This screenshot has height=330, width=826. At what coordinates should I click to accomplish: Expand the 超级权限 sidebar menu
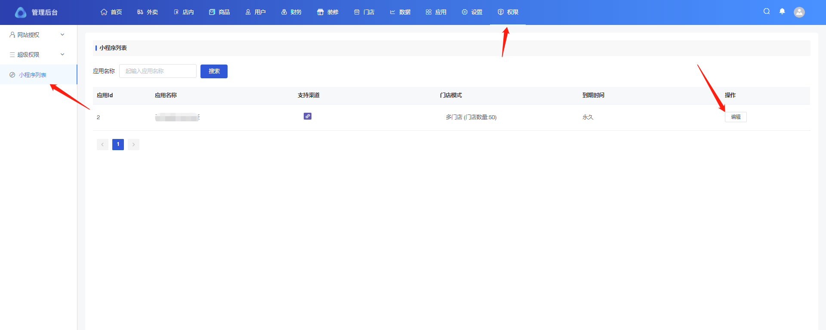pyautogui.click(x=37, y=55)
